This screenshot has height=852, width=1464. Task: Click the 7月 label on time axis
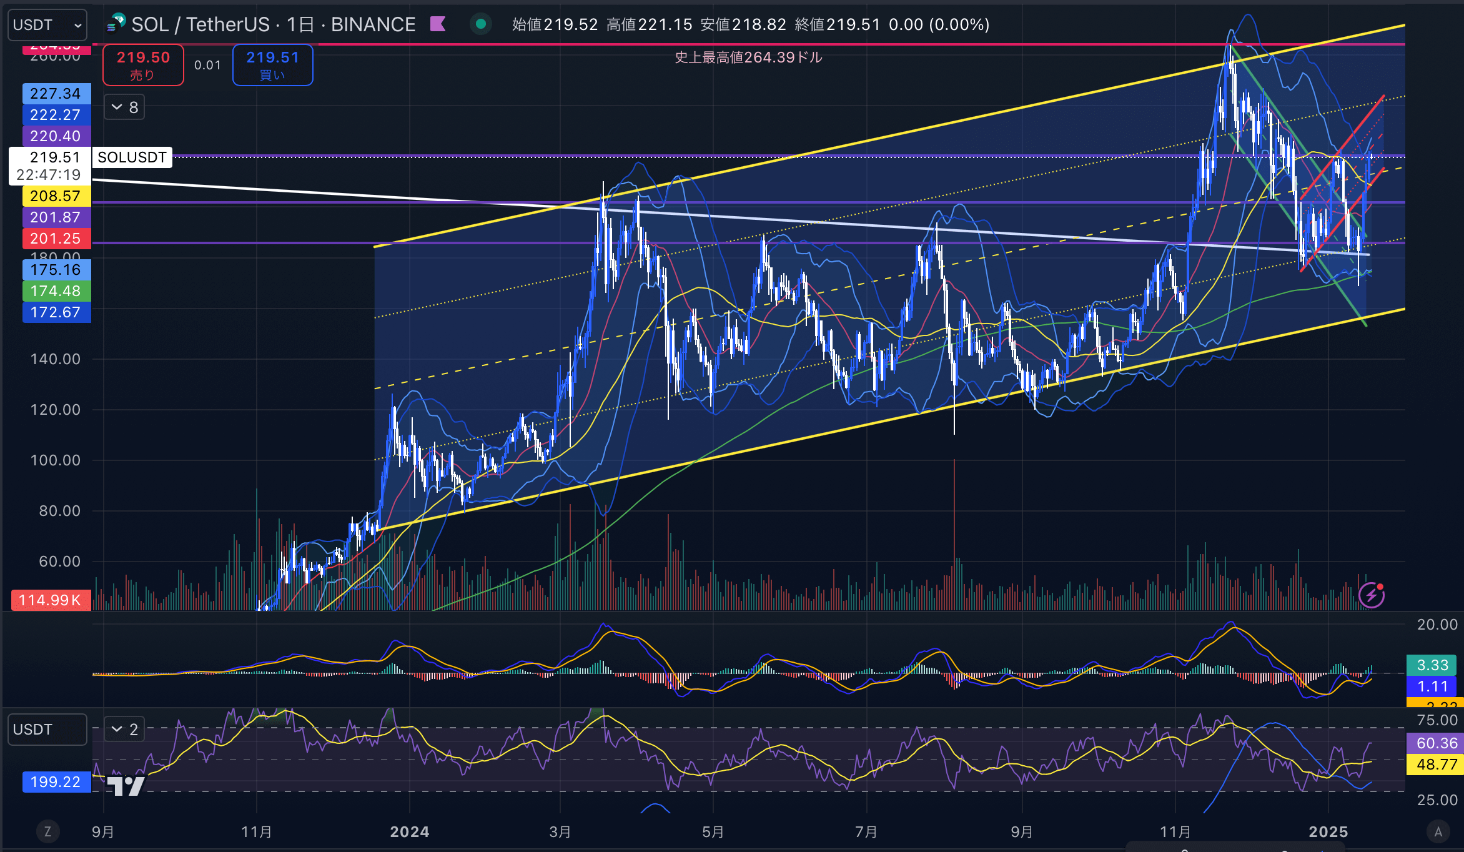(x=866, y=832)
